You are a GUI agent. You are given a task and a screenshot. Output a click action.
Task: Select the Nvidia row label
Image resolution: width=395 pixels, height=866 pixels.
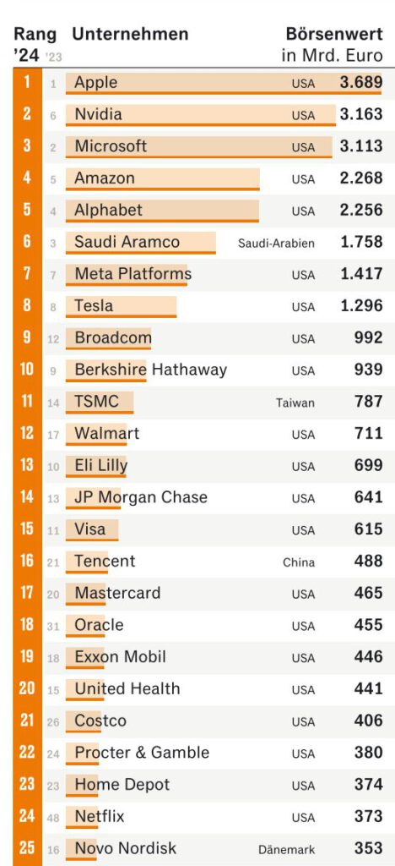pos(98,114)
